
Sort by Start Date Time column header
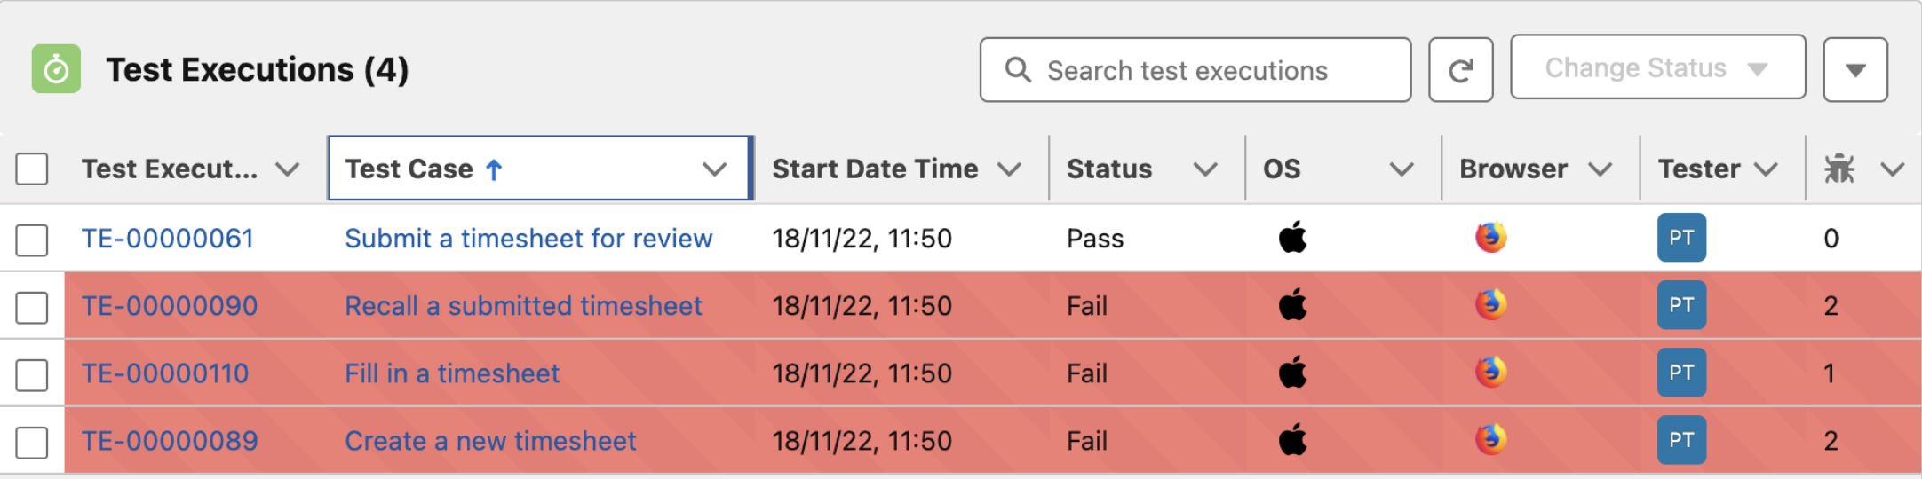click(x=874, y=169)
